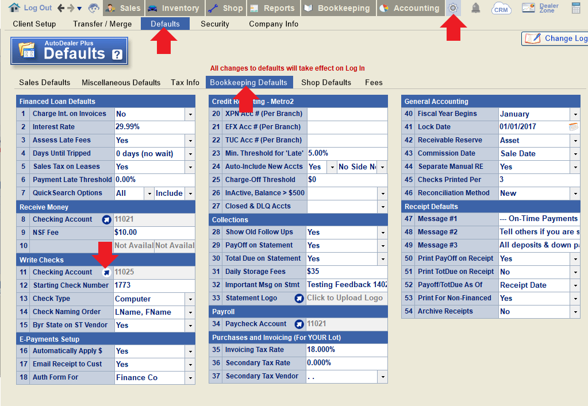The width and height of the screenshot is (588, 406).
Task: Go forward with the right arrow icon
Action: click(70, 8)
